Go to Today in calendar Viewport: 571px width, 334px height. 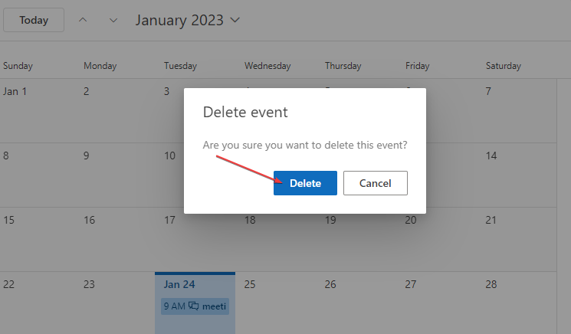pyautogui.click(x=34, y=20)
